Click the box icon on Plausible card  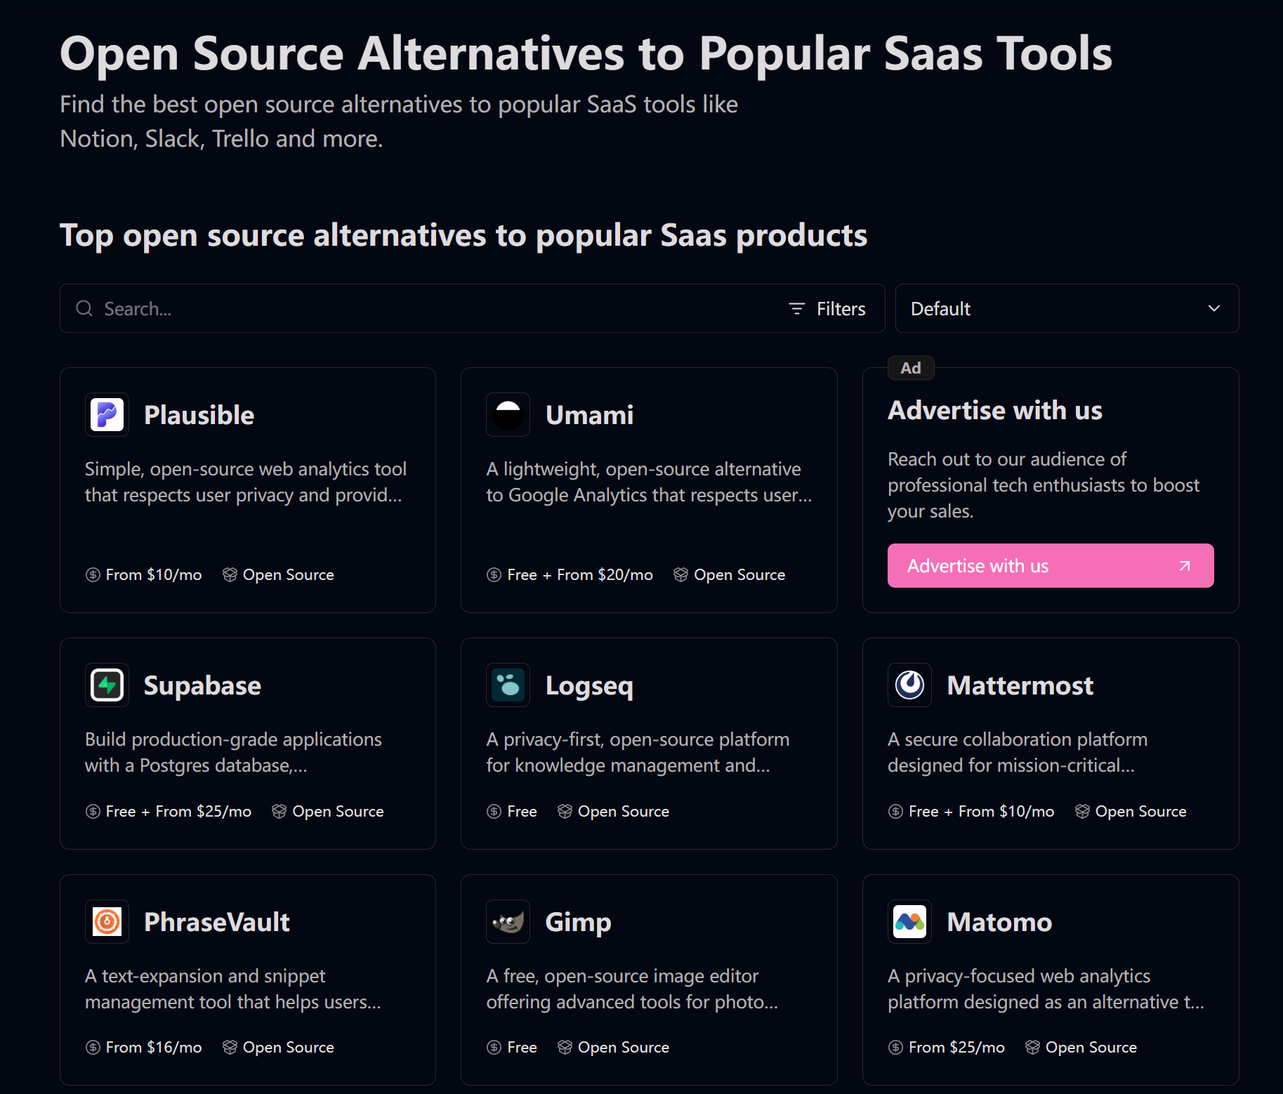tap(230, 574)
